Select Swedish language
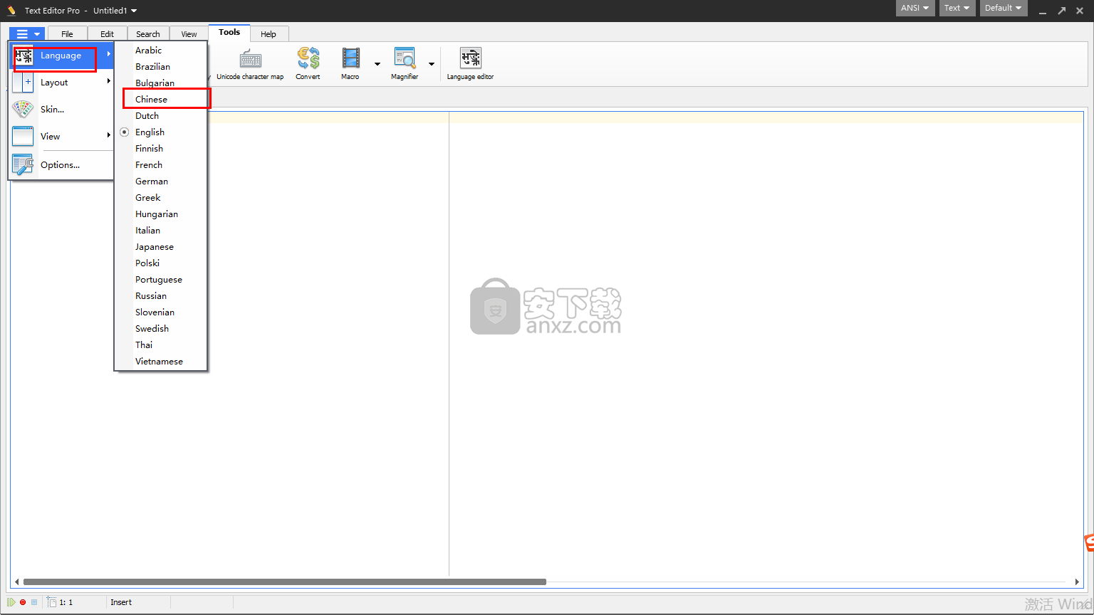The image size is (1094, 615). [x=161, y=329]
